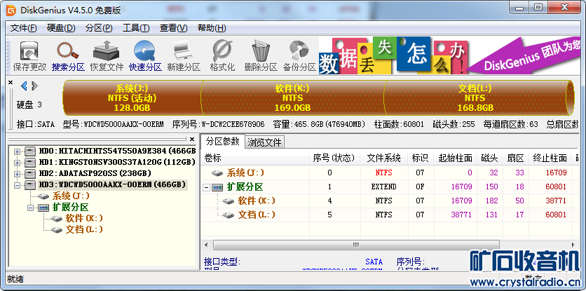Click the 文档(L:) drive icon in the tree
Viewport: 586px width, 291px height.
(57, 230)
